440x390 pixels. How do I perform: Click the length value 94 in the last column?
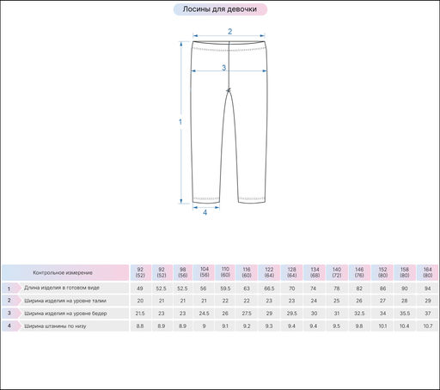click(427, 289)
